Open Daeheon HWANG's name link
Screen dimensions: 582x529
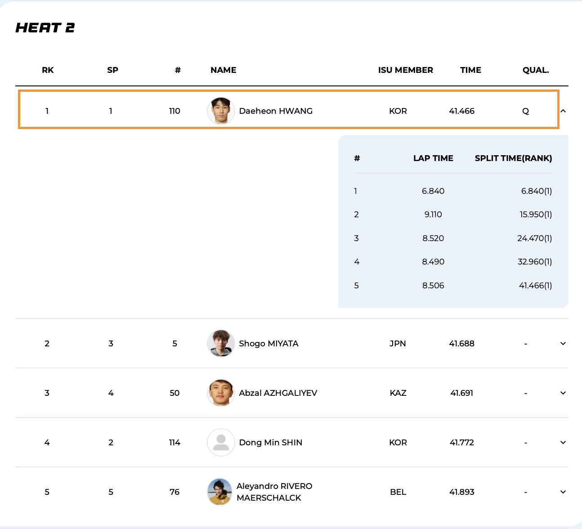pyautogui.click(x=276, y=111)
